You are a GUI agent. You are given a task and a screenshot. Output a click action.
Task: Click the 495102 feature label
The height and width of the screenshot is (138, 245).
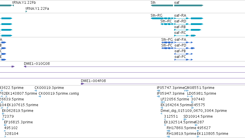pos(11,128)
